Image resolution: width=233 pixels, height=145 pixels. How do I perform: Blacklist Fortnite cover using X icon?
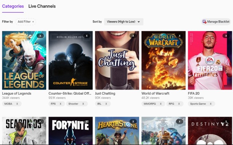click(x=87, y=121)
